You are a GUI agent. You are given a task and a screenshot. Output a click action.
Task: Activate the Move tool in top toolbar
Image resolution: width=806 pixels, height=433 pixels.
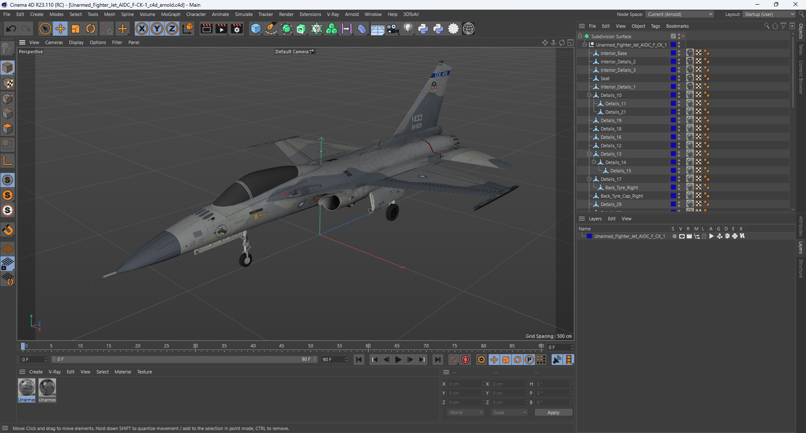pos(60,29)
